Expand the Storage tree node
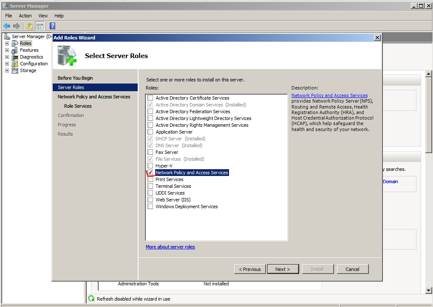This screenshot has width=433, height=307. (x=7, y=70)
